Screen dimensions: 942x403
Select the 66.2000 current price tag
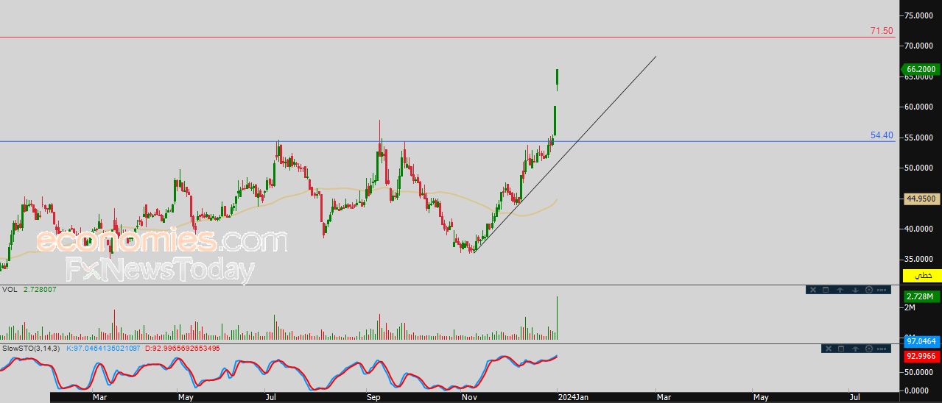(x=921, y=71)
